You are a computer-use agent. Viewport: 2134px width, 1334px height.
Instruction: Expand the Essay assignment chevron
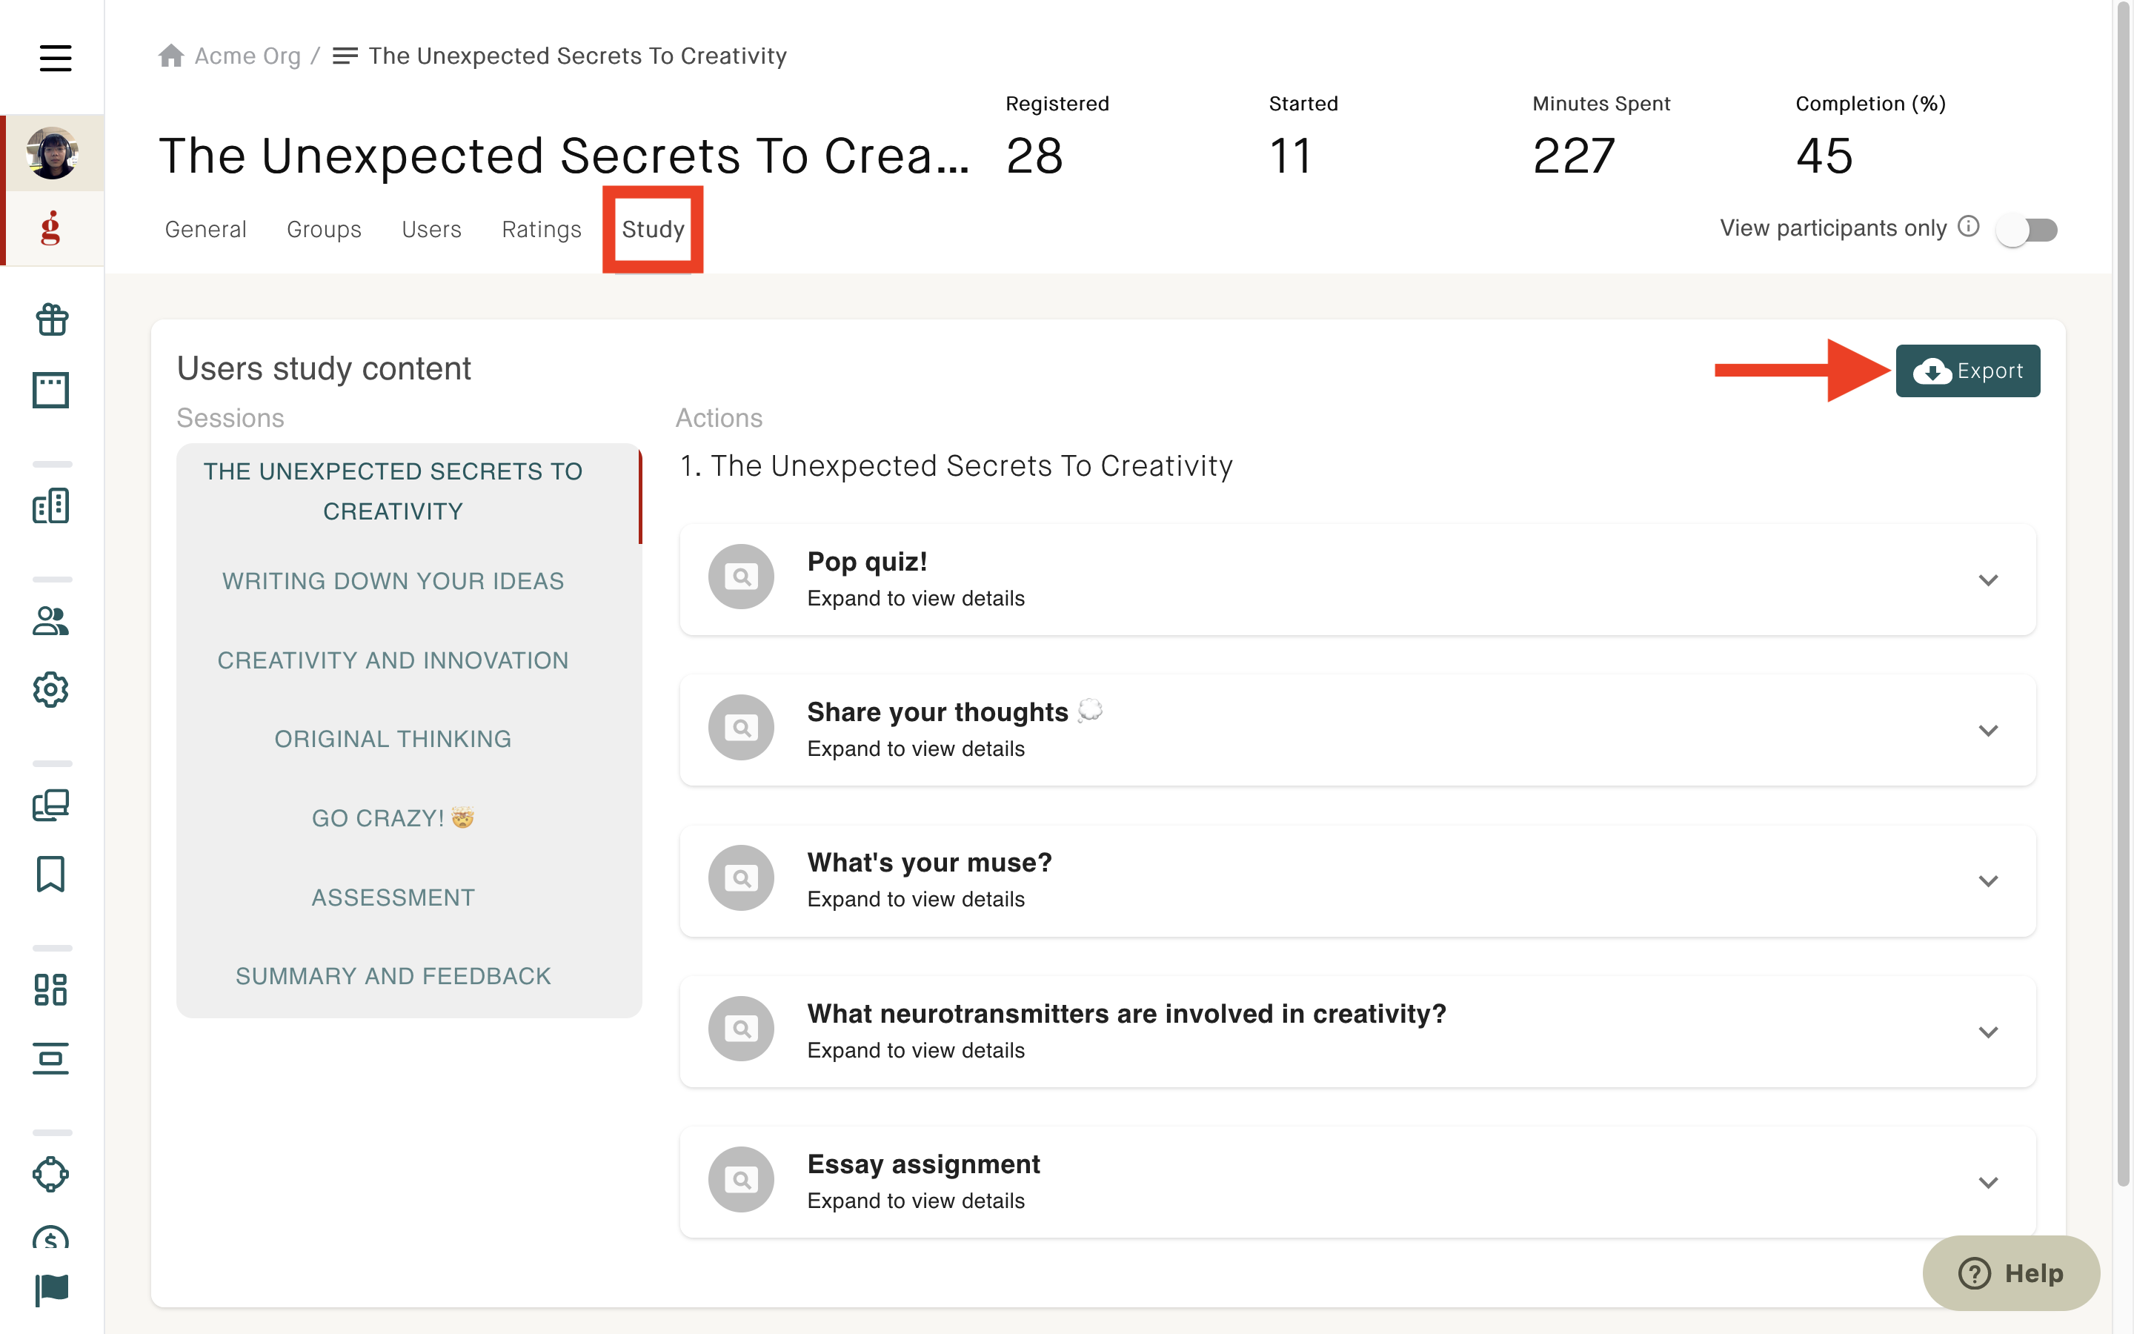(1987, 1183)
